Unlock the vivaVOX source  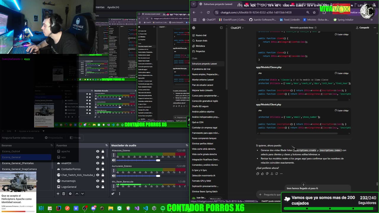[103, 163]
